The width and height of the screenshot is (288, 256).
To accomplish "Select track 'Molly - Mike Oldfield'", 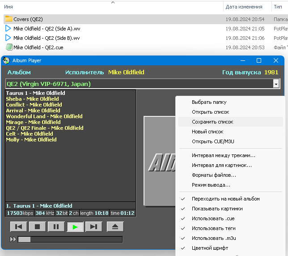I will (x=31, y=140).
